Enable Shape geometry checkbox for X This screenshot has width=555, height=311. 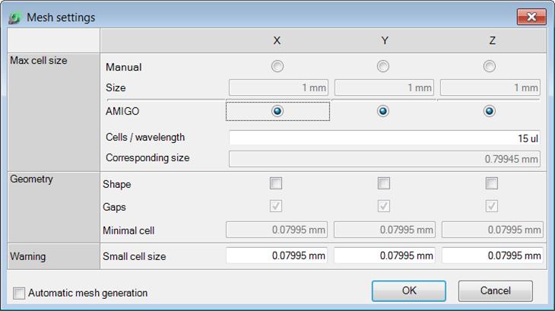point(276,183)
